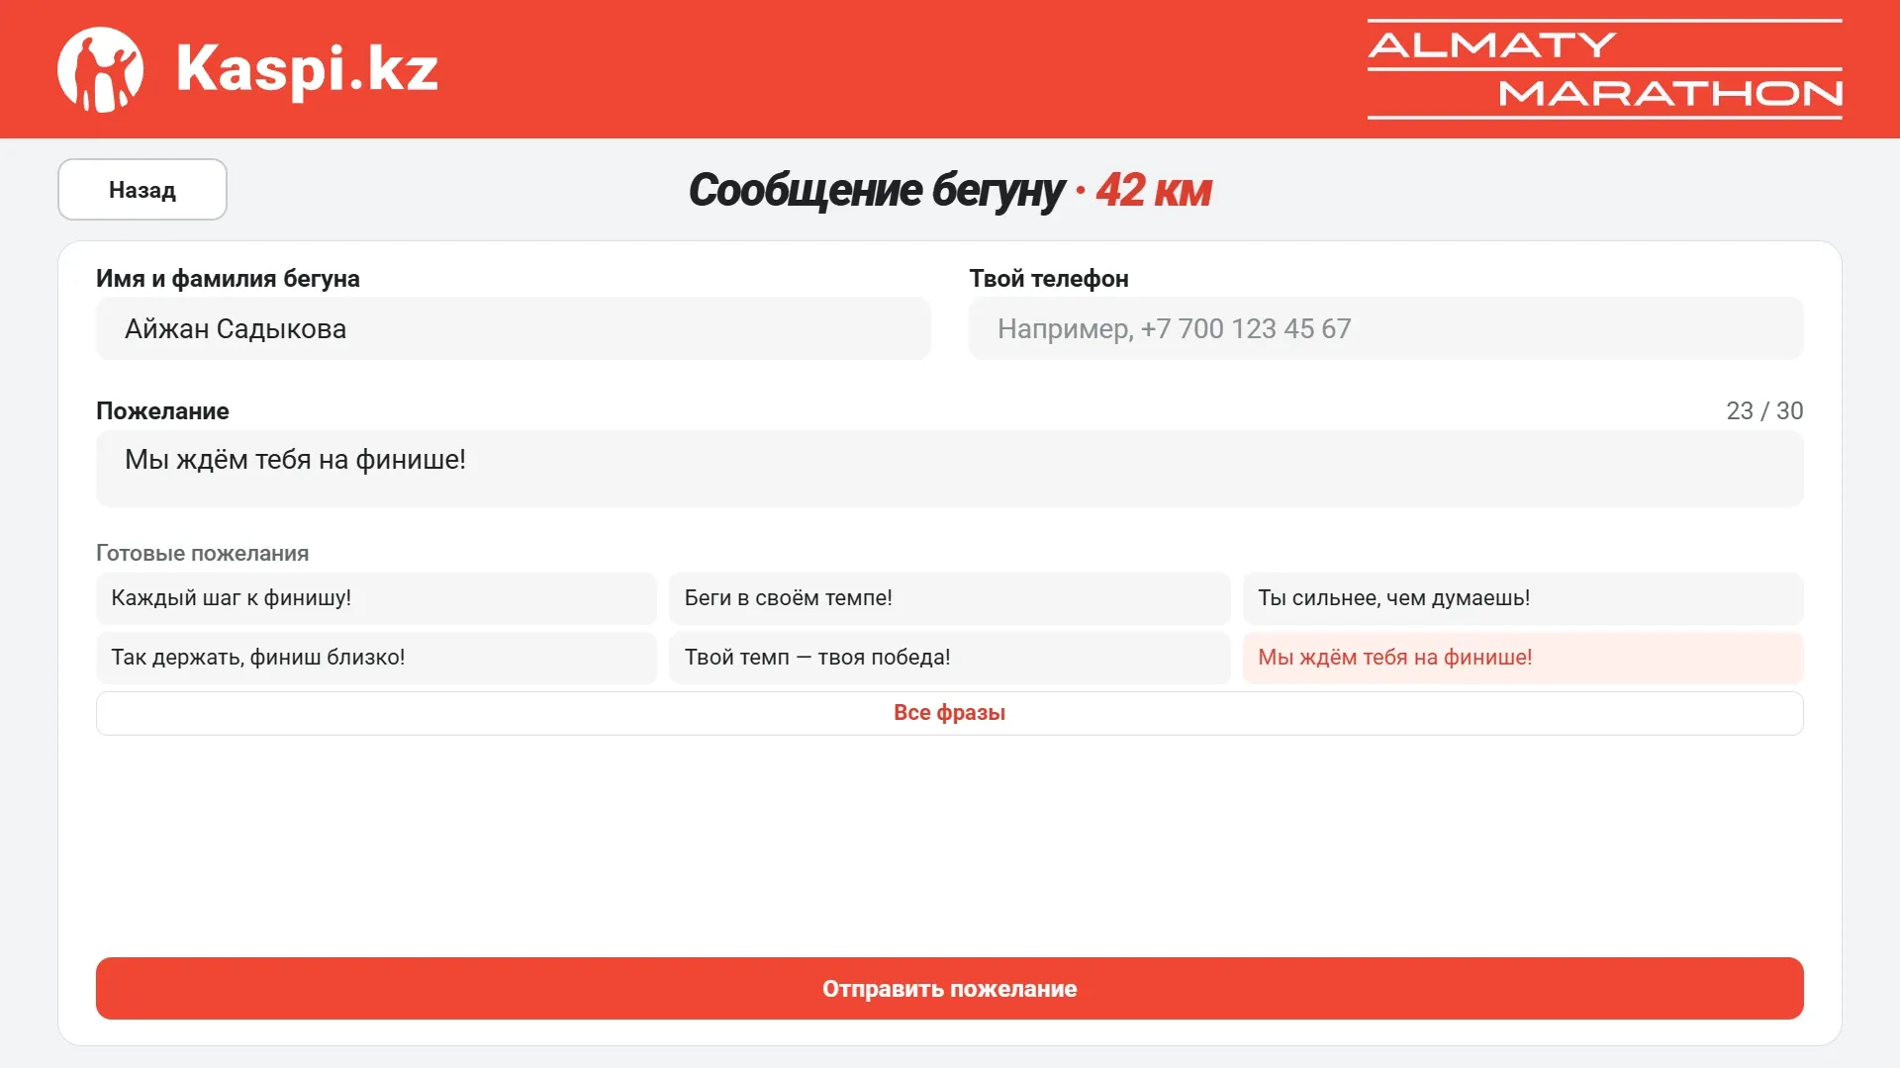
Task: Select the phrase Так держать, финиш близко!
Action: pyautogui.click(x=376, y=658)
